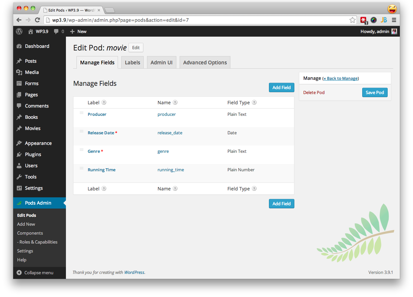
Task: Click the admin avatar next to Howdy
Action: [x=394, y=31]
